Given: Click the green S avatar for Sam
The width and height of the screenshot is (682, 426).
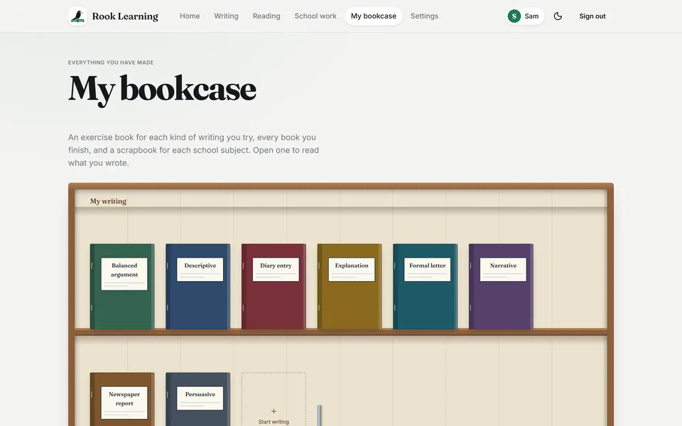Looking at the screenshot, I should click(x=514, y=16).
